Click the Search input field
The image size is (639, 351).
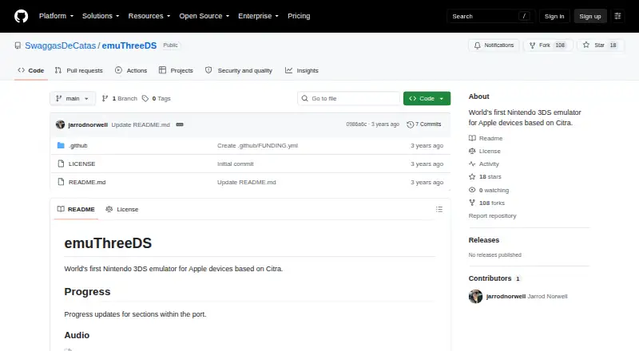coord(490,16)
